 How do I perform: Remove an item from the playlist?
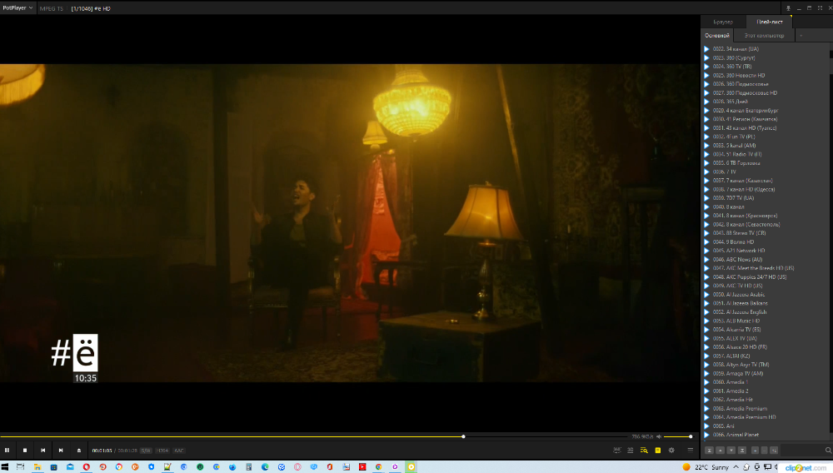pyautogui.click(x=764, y=451)
